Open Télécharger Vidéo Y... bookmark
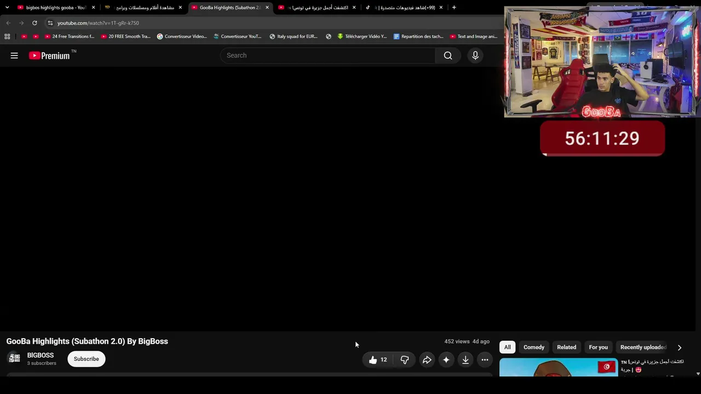Viewport: 701px width, 394px height. (x=362, y=37)
